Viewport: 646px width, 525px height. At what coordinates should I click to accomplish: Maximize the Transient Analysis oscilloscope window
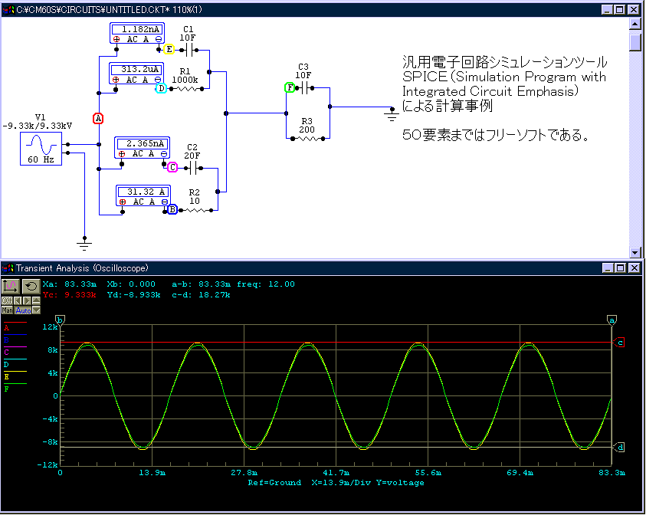coord(620,268)
